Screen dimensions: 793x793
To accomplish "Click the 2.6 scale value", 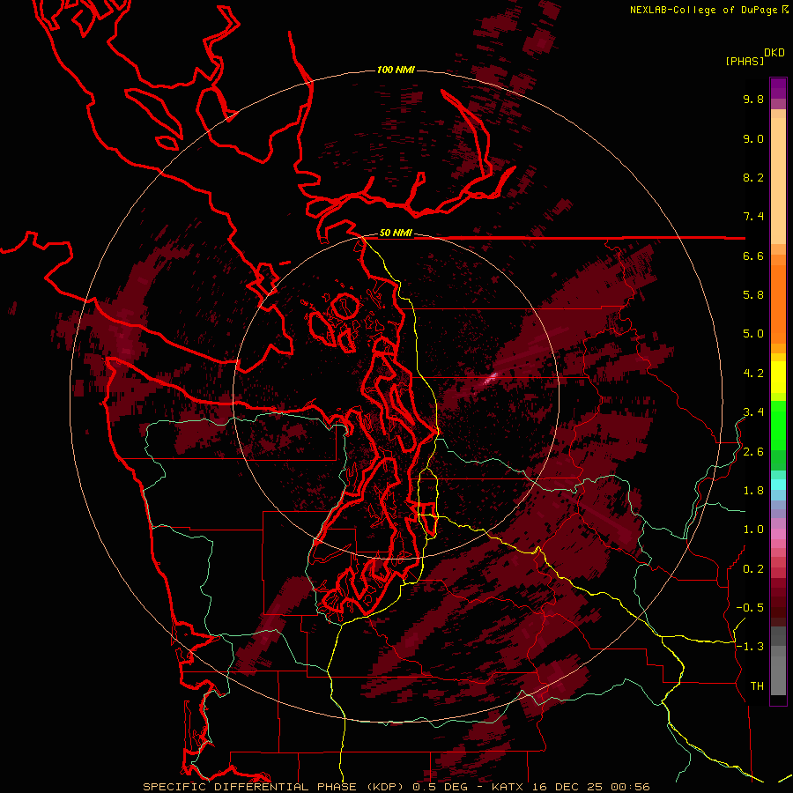I will (753, 452).
